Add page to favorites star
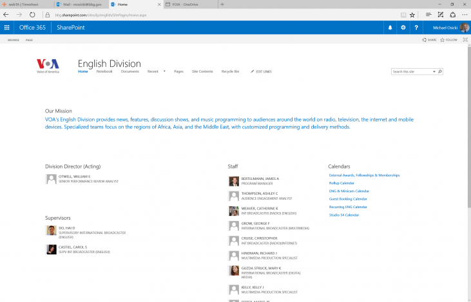The height and width of the screenshot is (302, 471). point(412,15)
